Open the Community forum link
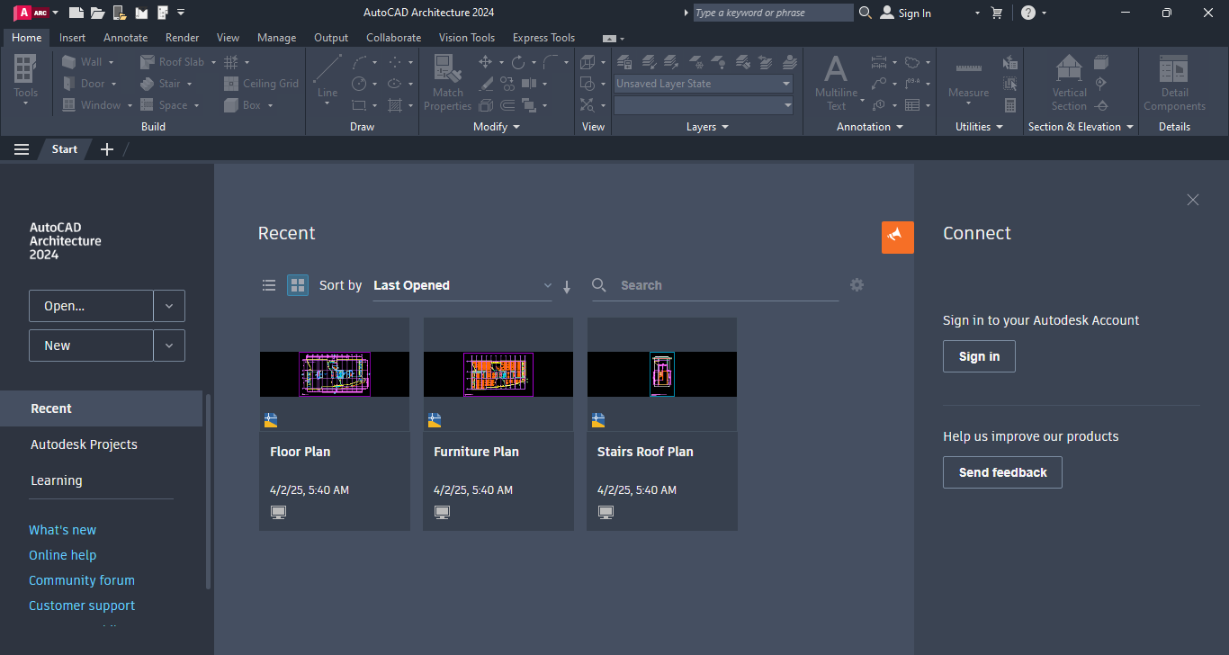 pyautogui.click(x=82, y=580)
